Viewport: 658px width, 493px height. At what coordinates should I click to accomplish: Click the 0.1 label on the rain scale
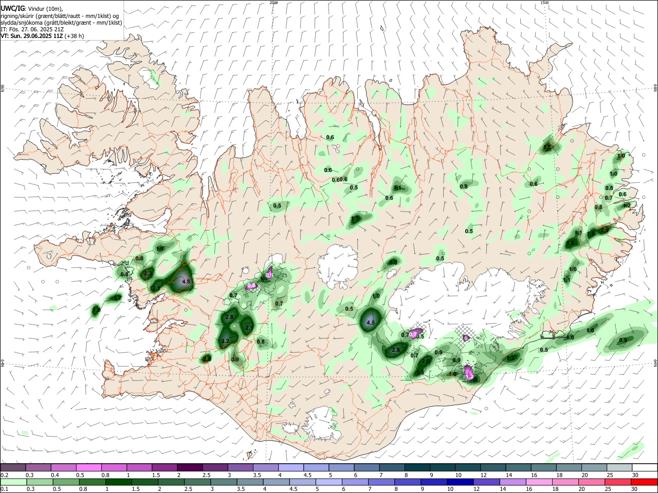[x=4, y=489]
